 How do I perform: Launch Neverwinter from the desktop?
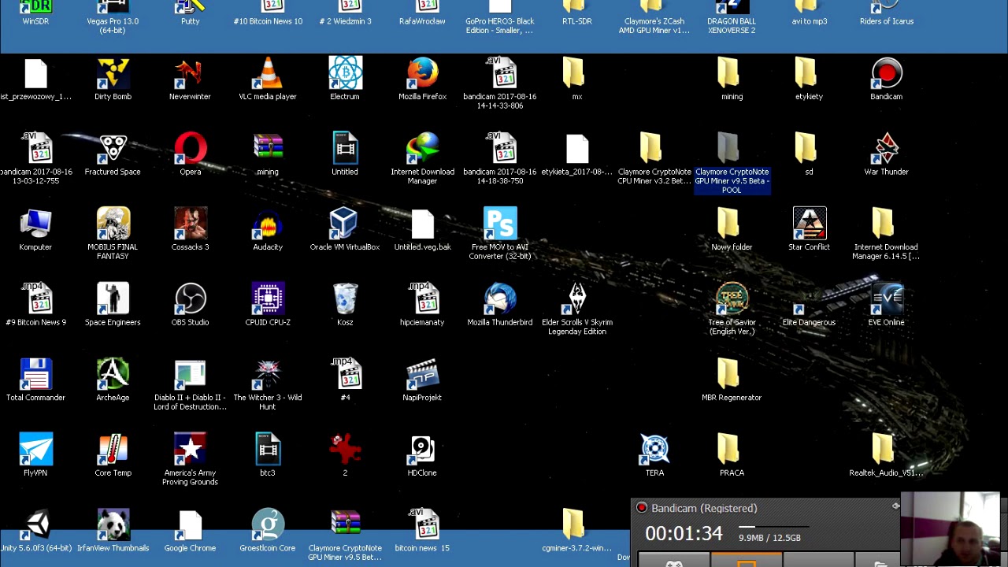(190, 75)
